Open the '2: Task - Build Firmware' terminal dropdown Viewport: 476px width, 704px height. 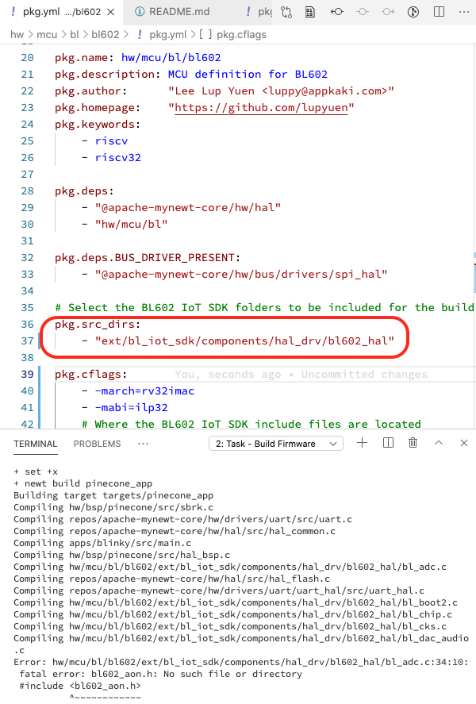coord(275,444)
